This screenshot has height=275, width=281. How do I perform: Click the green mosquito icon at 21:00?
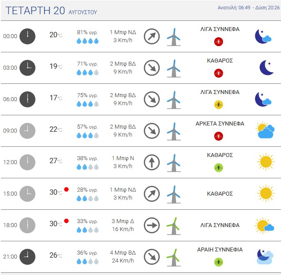tap(219, 262)
